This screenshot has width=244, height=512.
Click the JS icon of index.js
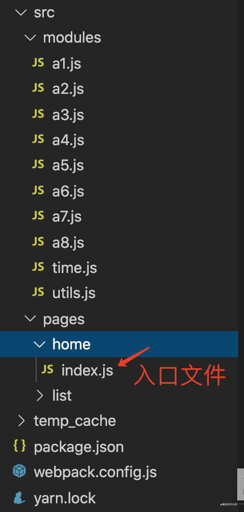pos(47,369)
